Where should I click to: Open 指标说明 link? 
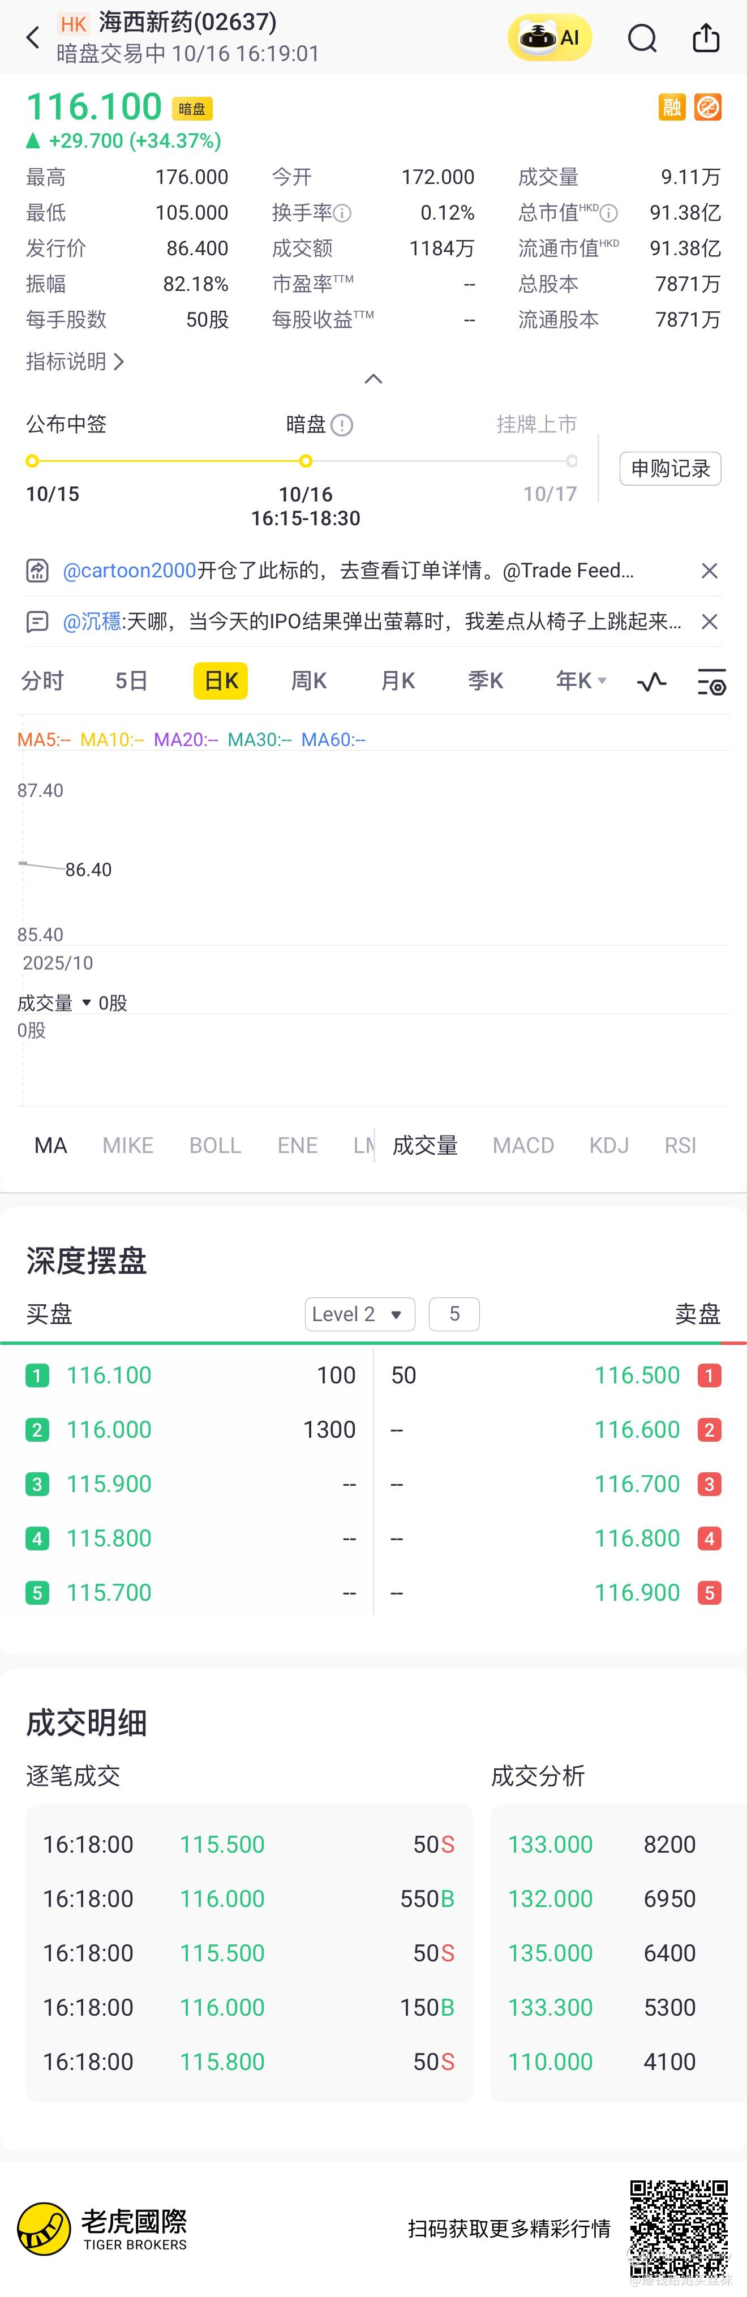(x=75, y=361)
